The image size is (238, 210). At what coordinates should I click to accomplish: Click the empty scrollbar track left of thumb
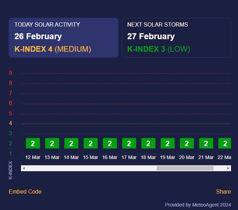click(x=87, y=168)
